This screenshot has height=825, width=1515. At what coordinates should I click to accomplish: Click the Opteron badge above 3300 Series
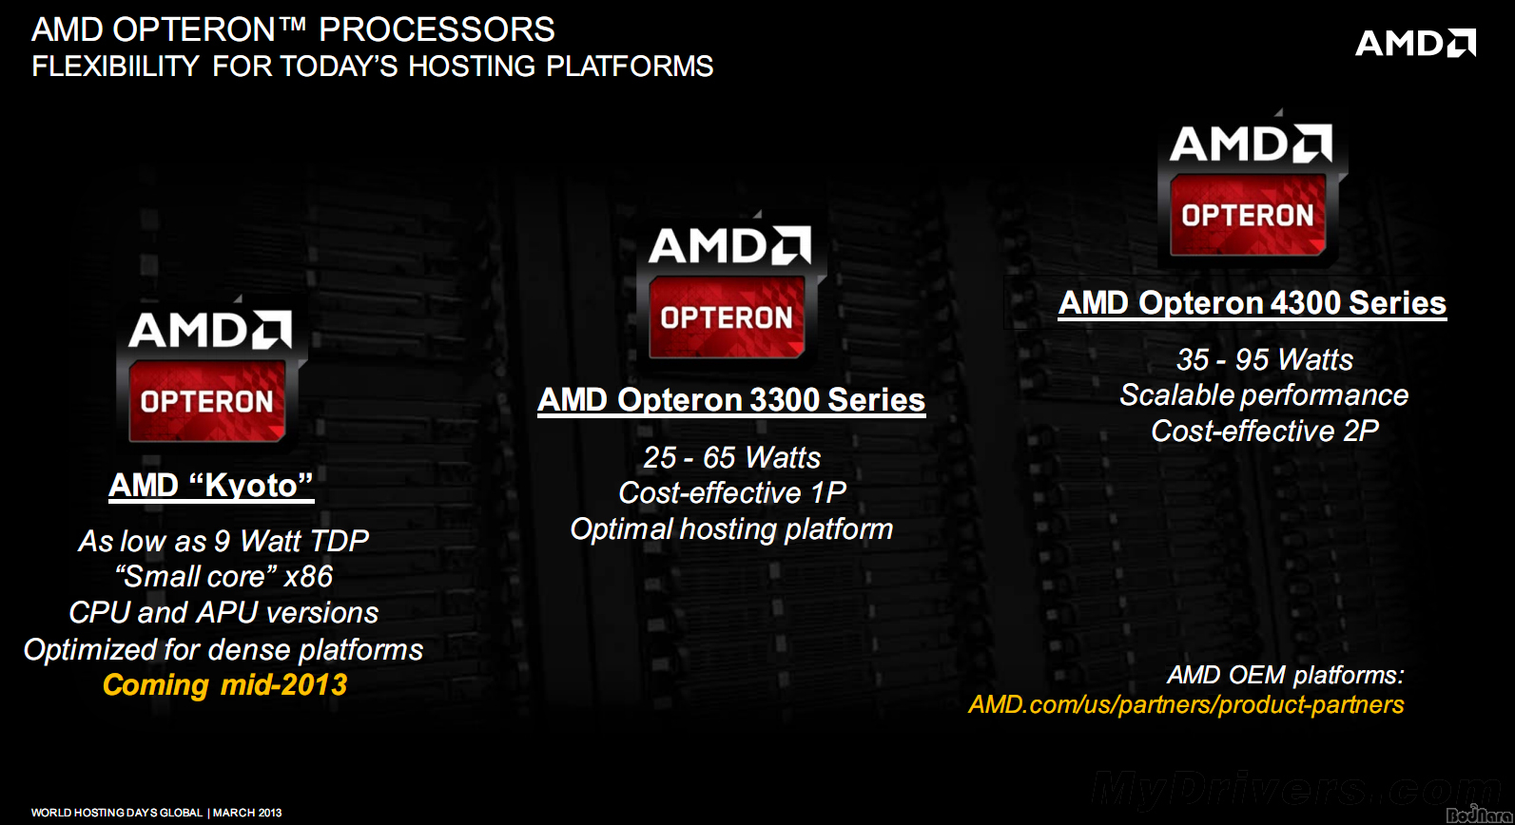coord(729,290)
